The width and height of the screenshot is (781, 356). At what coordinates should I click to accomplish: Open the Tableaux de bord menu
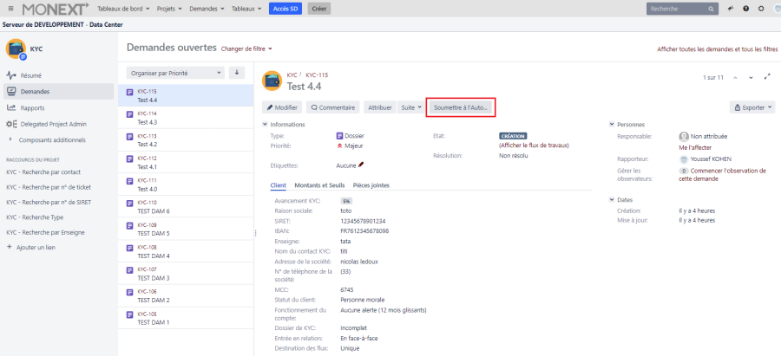coord(121,8)
